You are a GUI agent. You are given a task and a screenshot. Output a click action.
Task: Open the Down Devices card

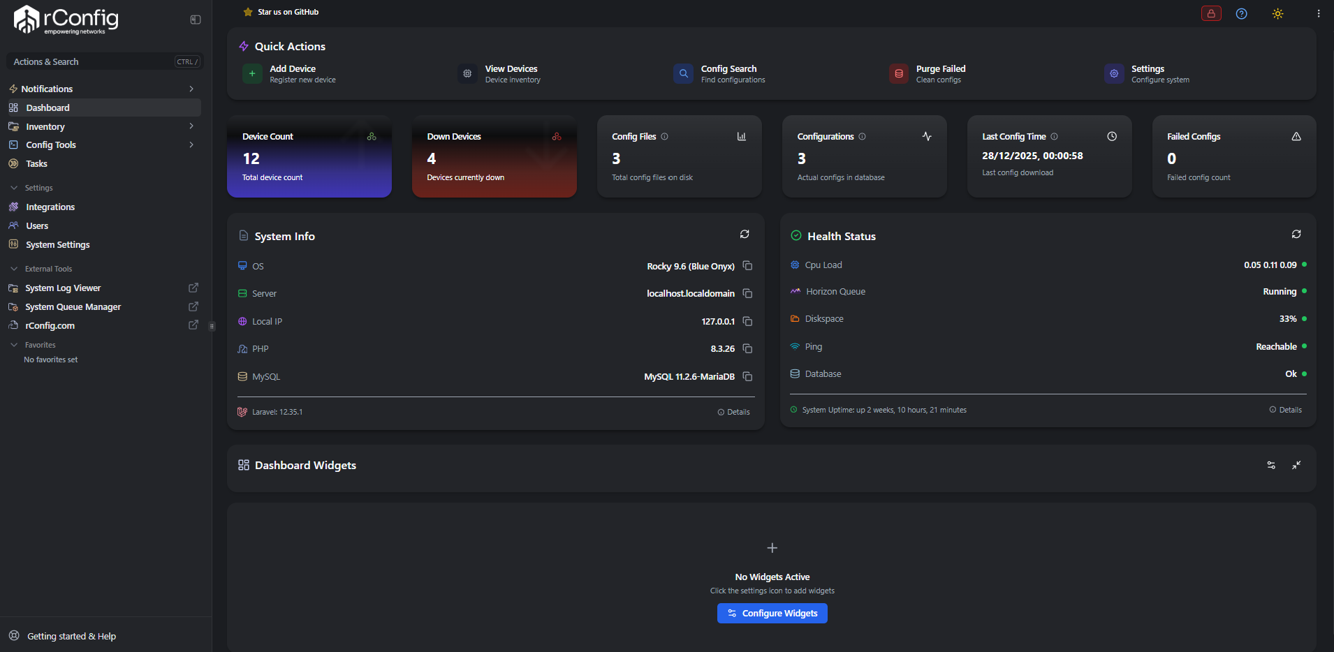[494, 156]
